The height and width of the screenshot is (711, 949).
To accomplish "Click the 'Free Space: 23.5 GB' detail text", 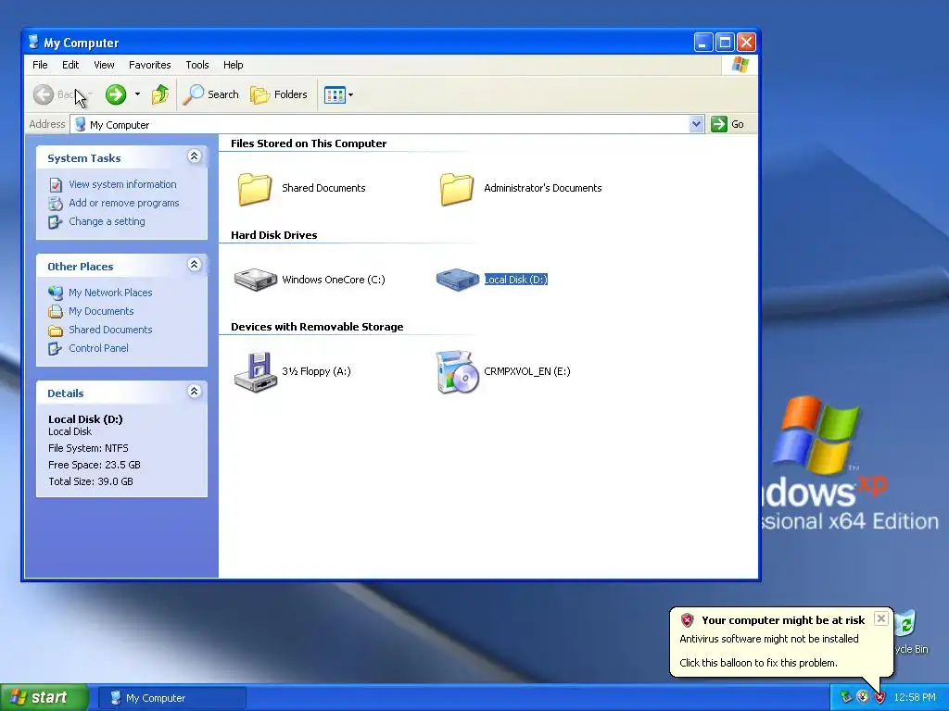I will pyautogui.click(x=94, y=465).
